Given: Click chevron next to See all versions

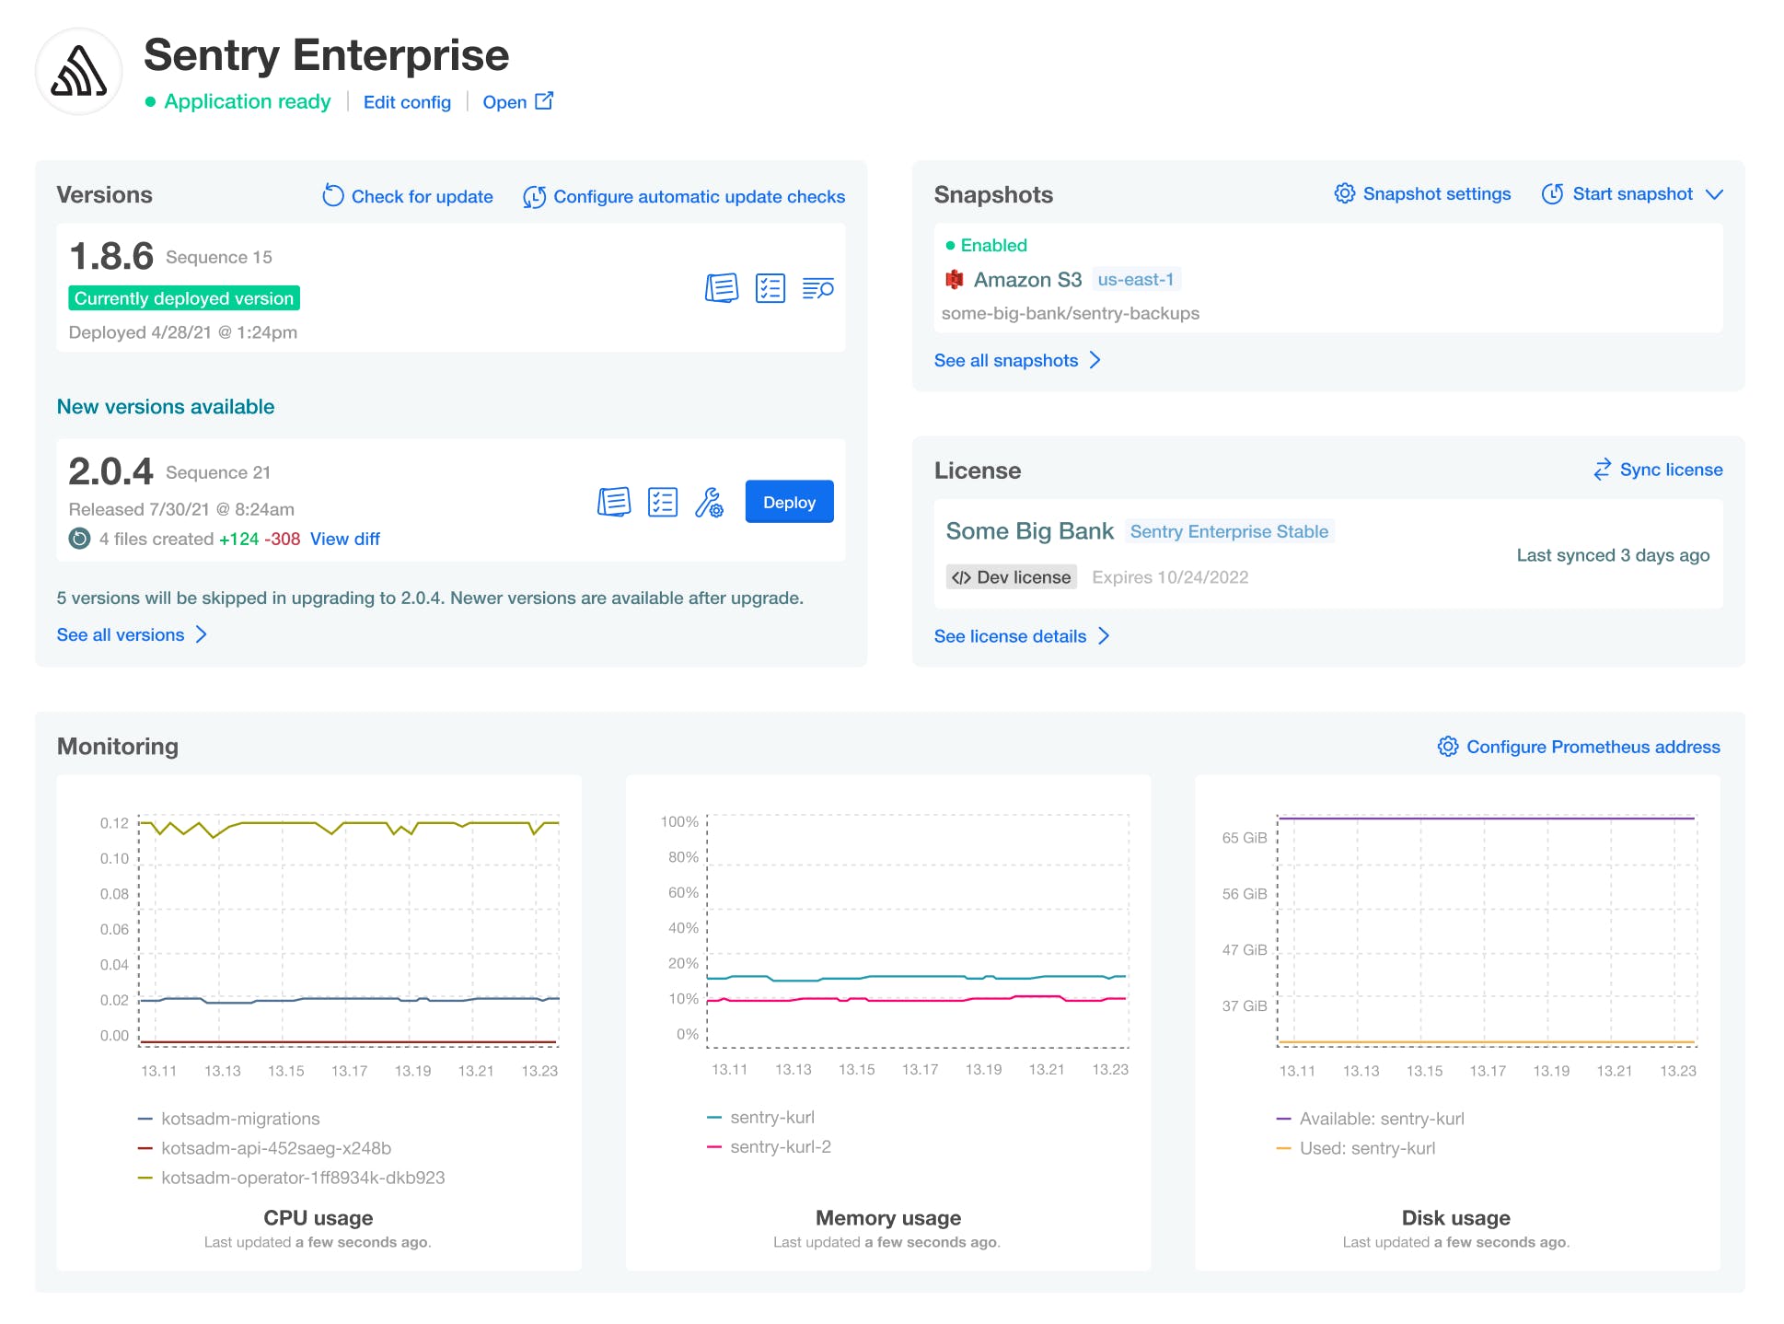Looking at the screenshot, I should (x=202, y=634).
